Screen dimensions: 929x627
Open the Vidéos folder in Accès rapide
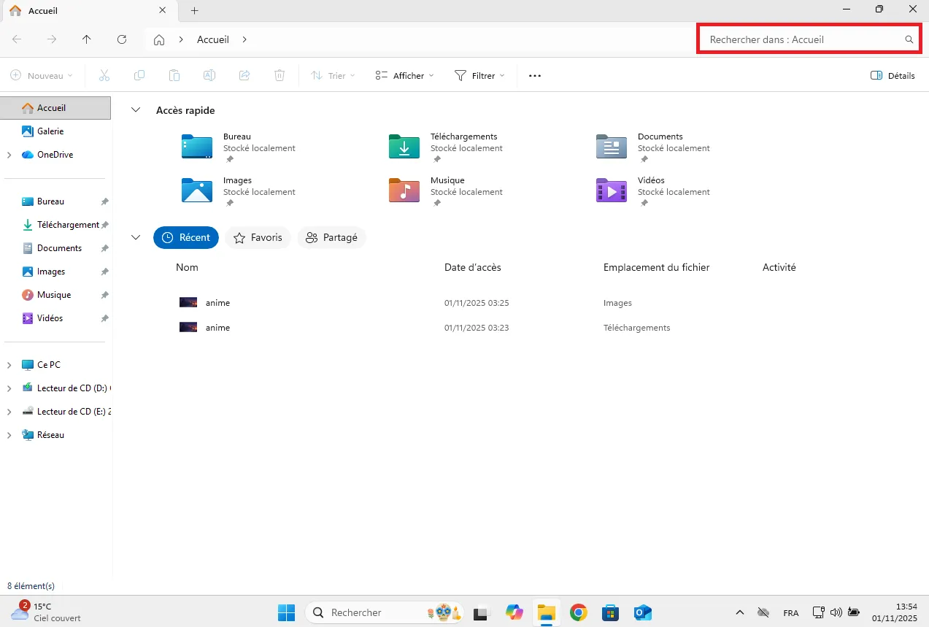point(612,191)
